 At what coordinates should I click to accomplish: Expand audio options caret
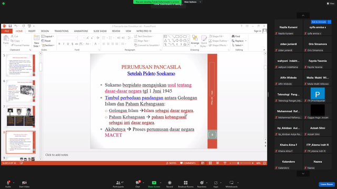14,183
